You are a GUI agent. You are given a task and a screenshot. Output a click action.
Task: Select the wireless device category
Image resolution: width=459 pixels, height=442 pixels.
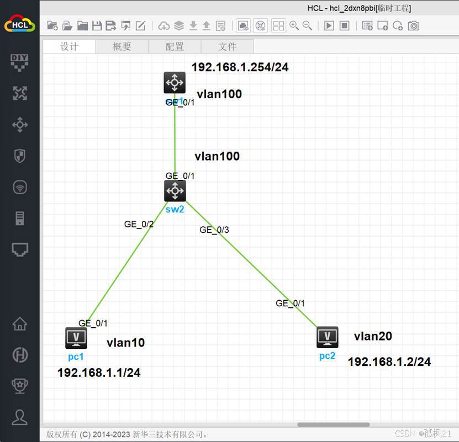[x=20, y=188]
